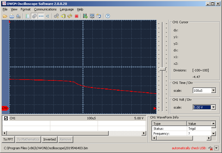Click the print icon in toolbar

[x=12, y=16]
